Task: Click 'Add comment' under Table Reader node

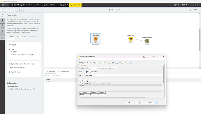Action: coord(96,45)
